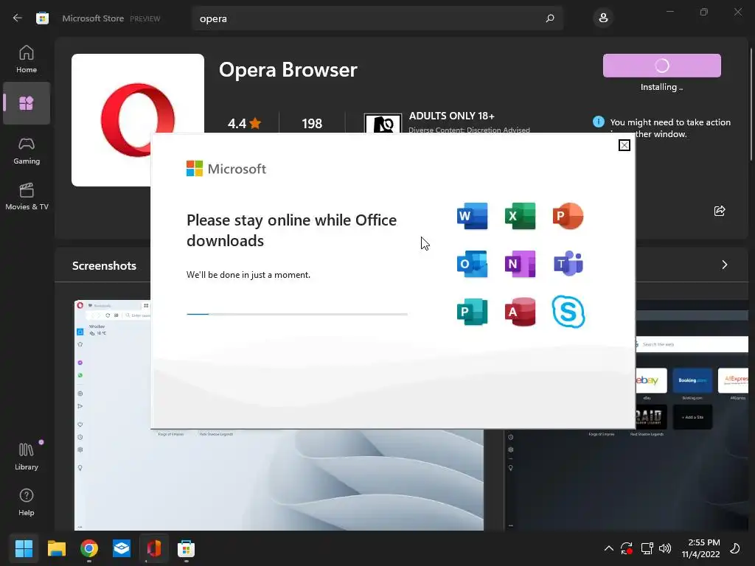755x566 pixels.
Task: Click the heading Please stay online while Office downloads
Action: (x=291, y=230)
